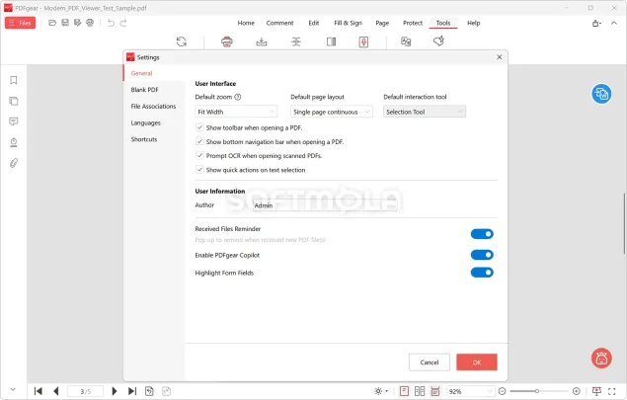Open the Default page layout dropdown

pyautogui.click(x=332, y=112)
